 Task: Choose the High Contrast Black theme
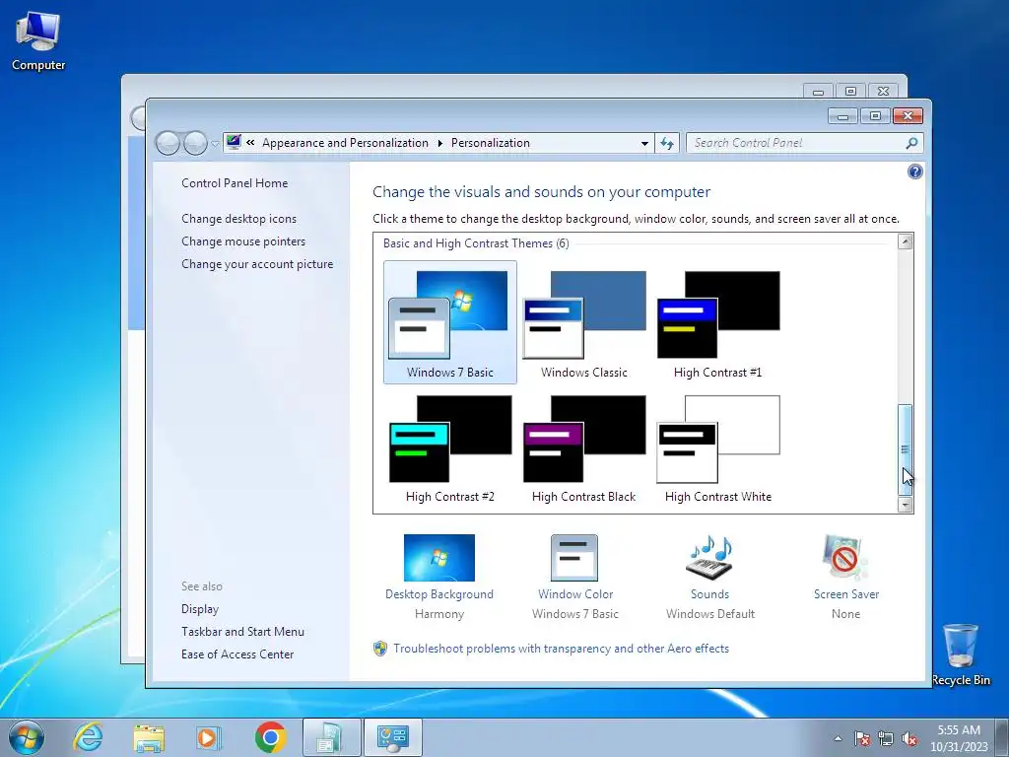click(584, 447)
